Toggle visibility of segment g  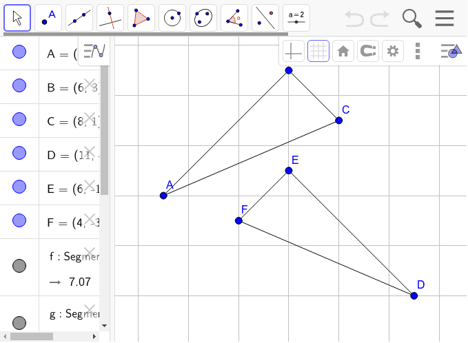click(x=19, y=323)
